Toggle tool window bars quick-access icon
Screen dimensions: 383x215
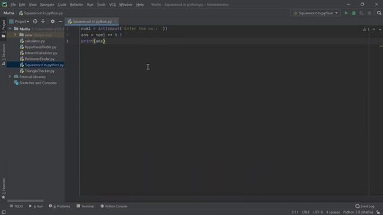click(4, 212)
